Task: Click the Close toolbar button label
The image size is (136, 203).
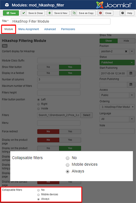Action: (108, 13)
